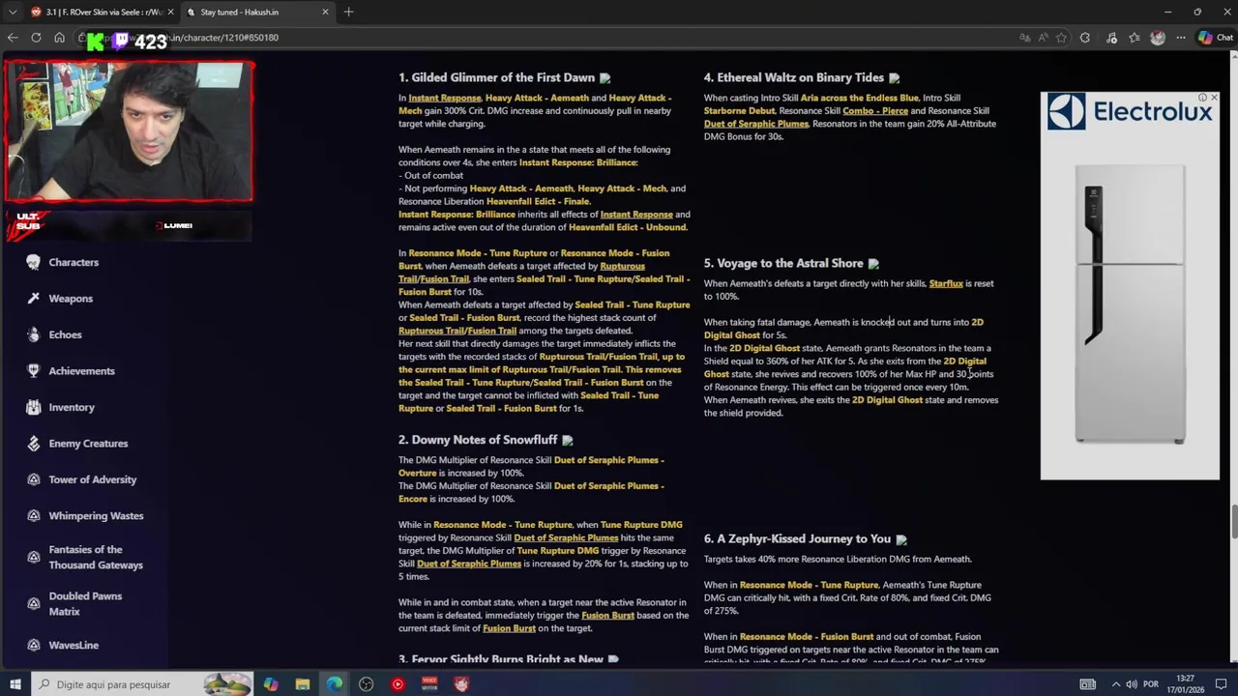Add page to favorites with star icon
The image size is (1238, 696).
[x=1061, y=38]
